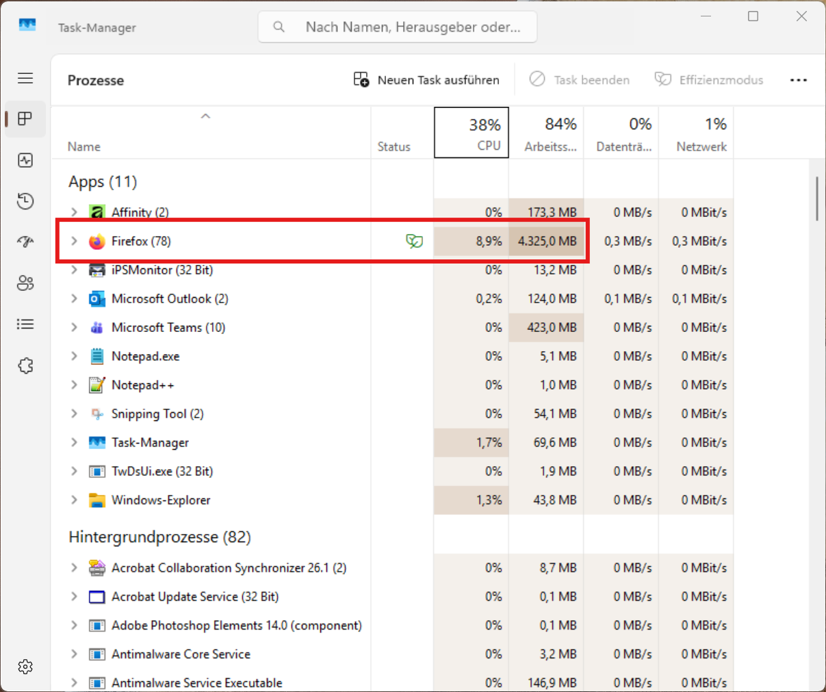This screenshot has height=692, width=826.
Task: Expand the Microsoft Outlook (2) group
Action: [74, 298]
